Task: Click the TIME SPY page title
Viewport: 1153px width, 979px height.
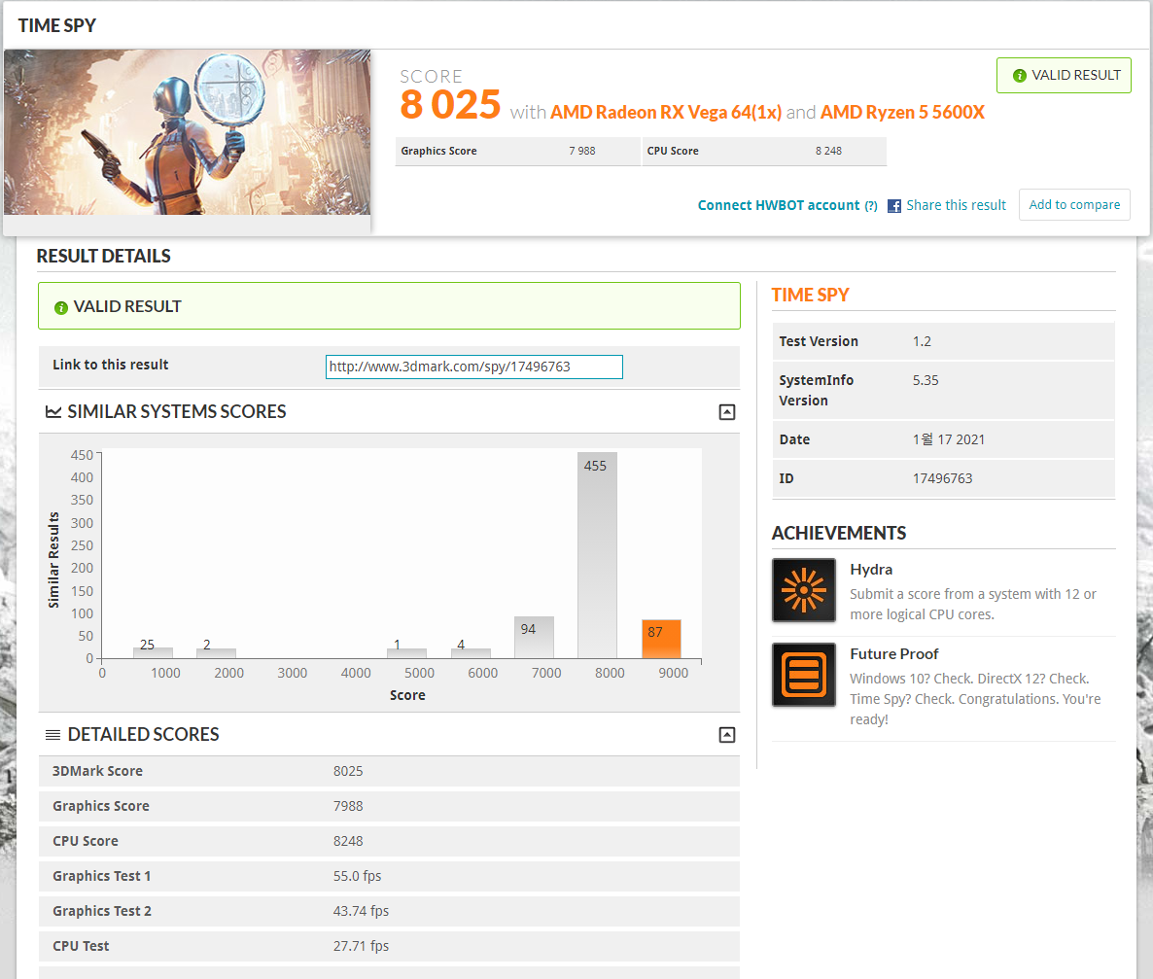Action: [x=57, y=25]
